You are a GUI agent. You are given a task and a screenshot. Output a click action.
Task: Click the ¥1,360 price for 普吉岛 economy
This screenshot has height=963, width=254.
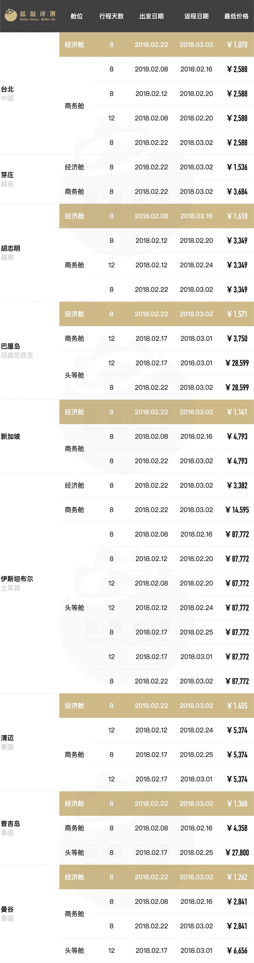click(237, 803)
